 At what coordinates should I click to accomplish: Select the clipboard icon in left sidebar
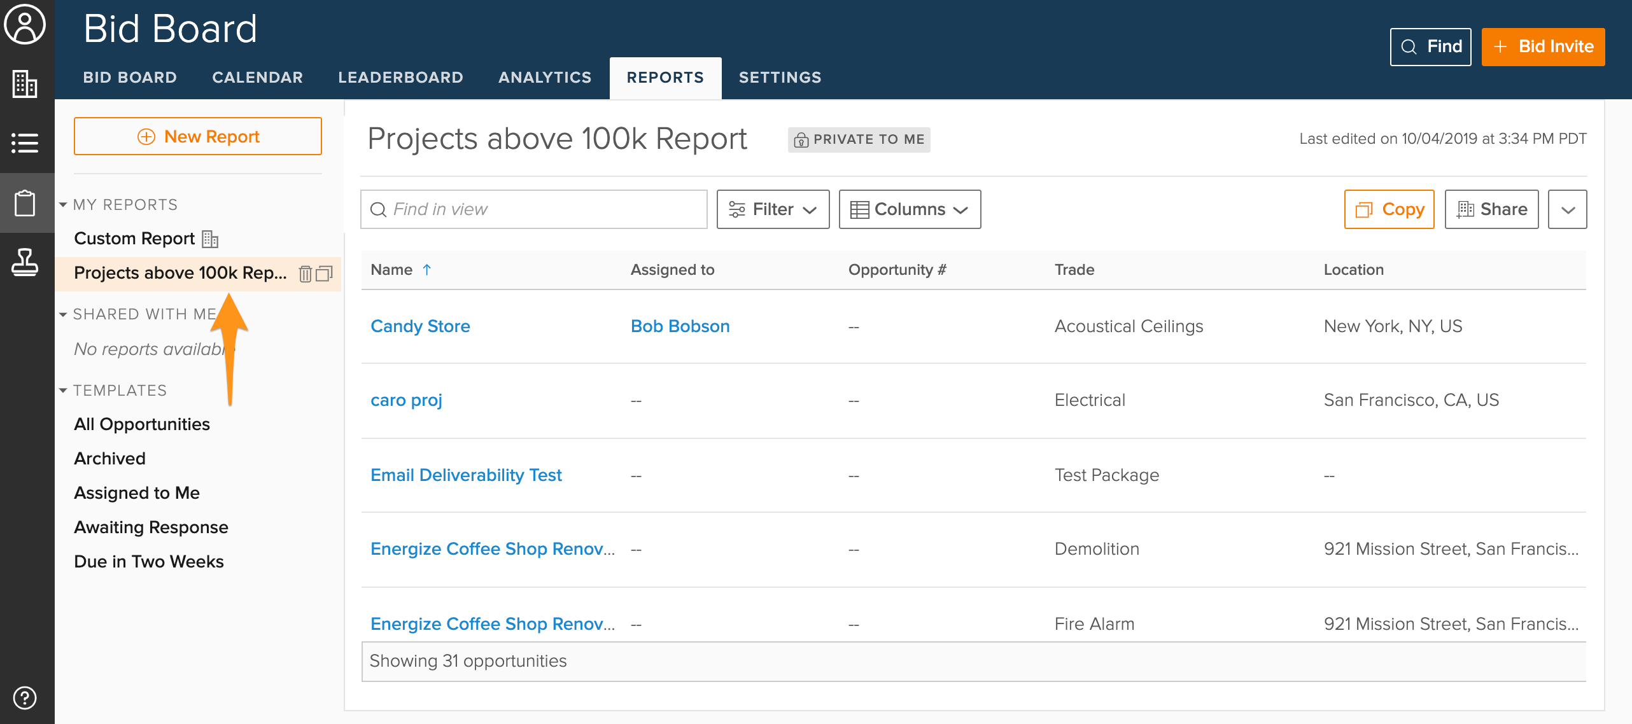tap(25, 203)
